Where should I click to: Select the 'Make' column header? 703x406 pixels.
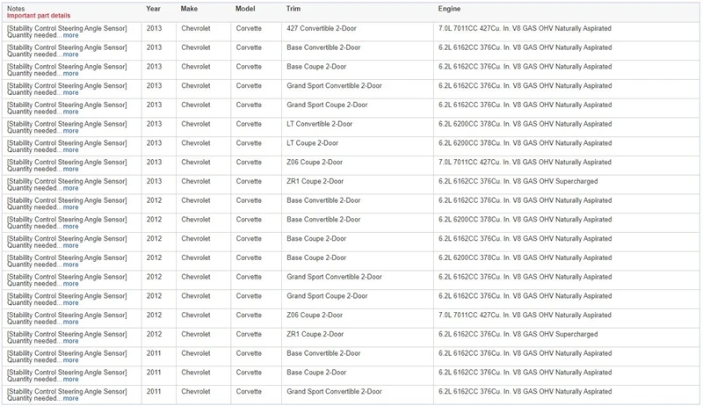[189, 9]
